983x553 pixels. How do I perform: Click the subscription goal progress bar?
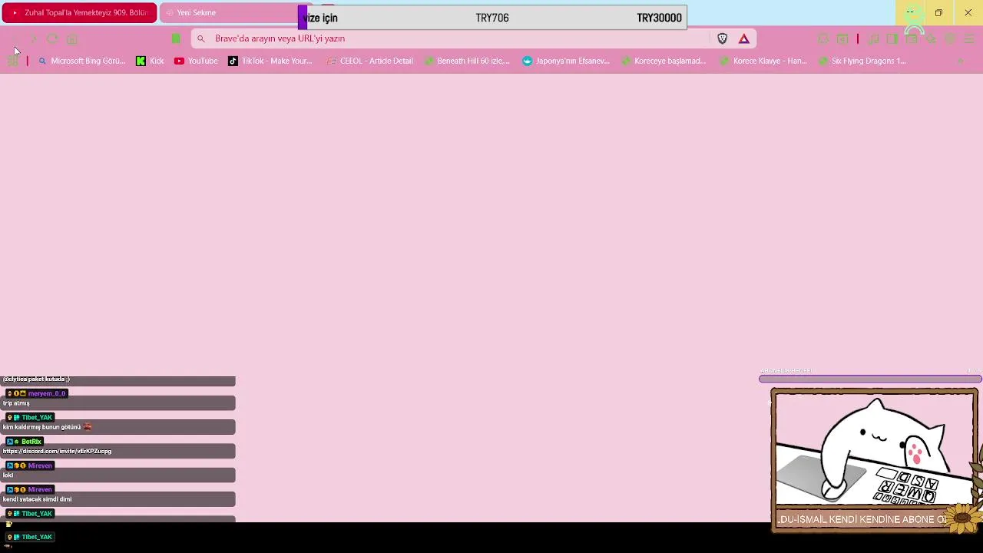[x=870, y=379]
